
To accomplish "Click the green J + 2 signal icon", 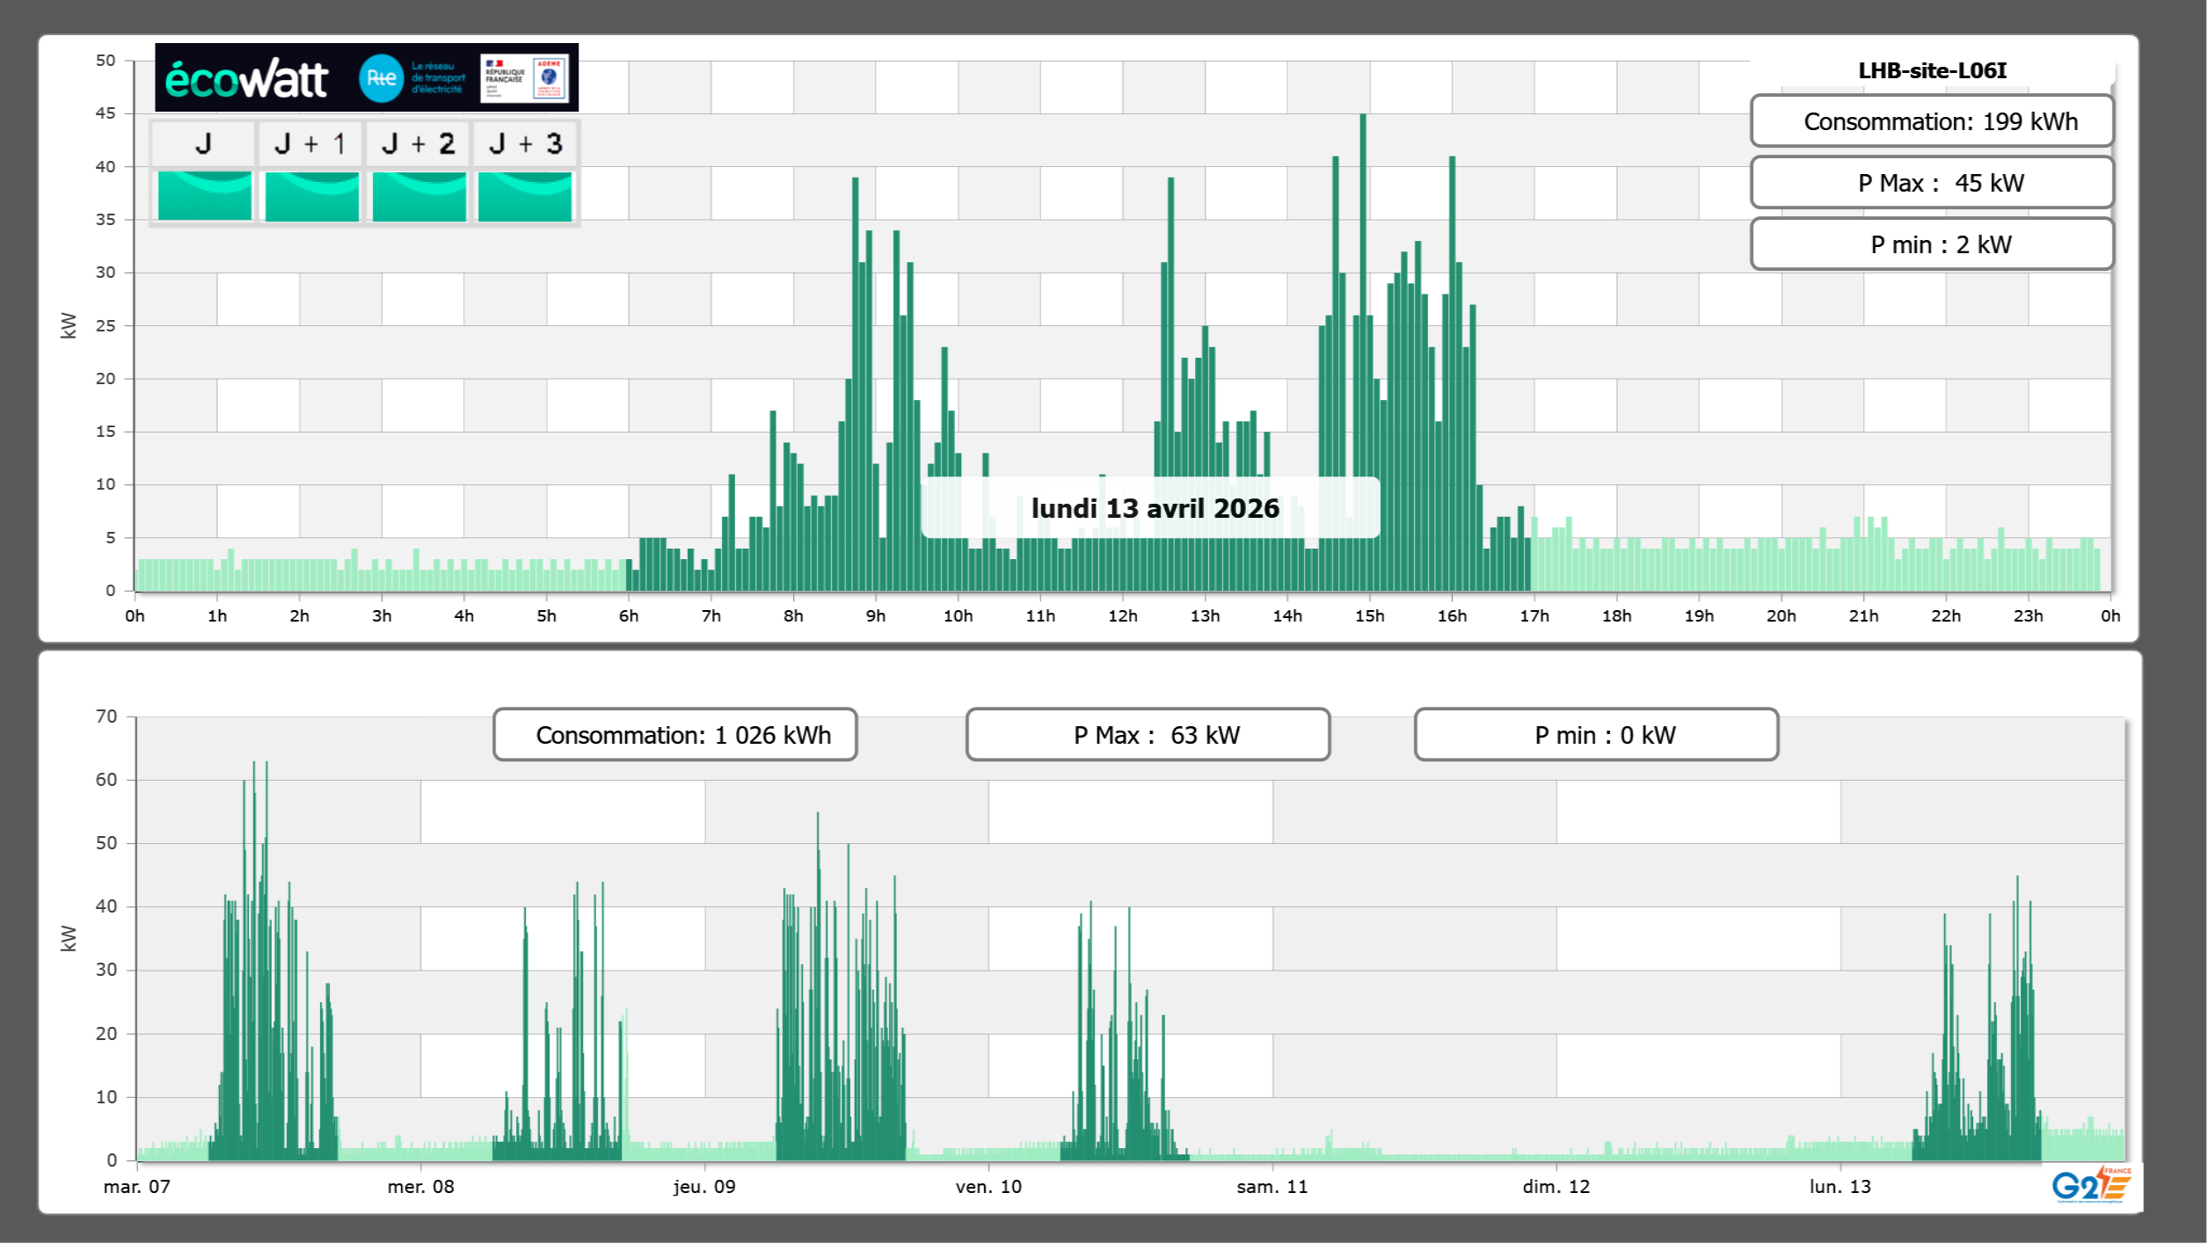I will click(x=419, y=196).
